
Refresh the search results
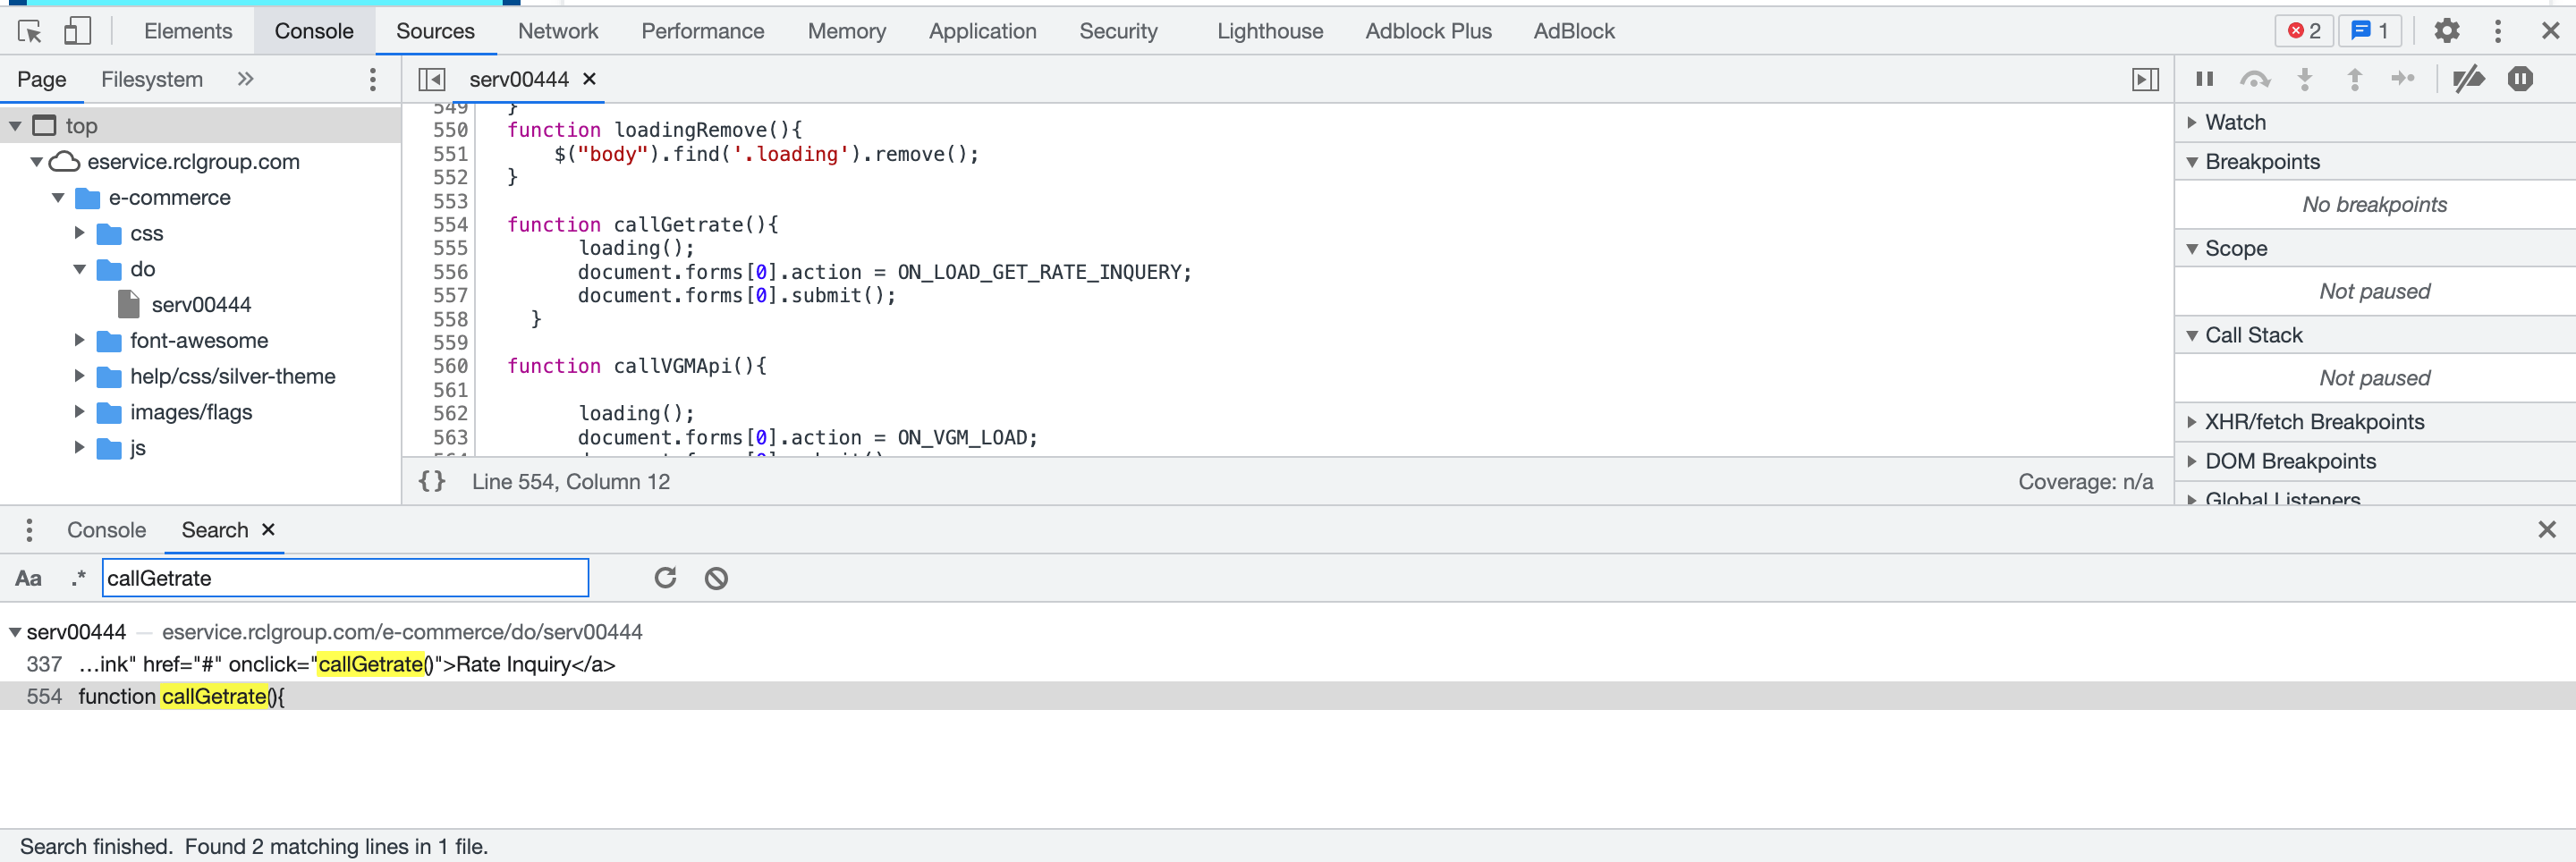665,578
